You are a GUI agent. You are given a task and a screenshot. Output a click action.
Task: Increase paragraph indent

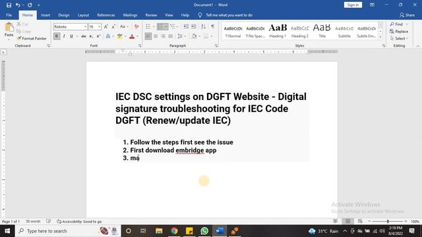(193, 26)
